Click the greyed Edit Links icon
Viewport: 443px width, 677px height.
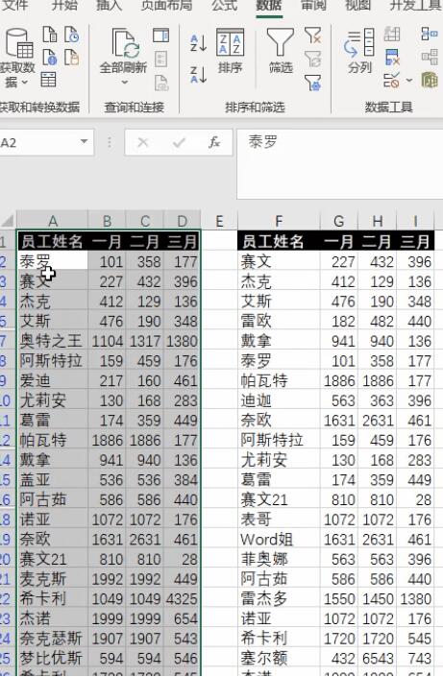pos(161,83)
